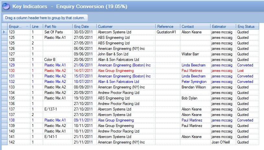
Task: Select enquiry 138 number cell
Action: click(19, 120)
